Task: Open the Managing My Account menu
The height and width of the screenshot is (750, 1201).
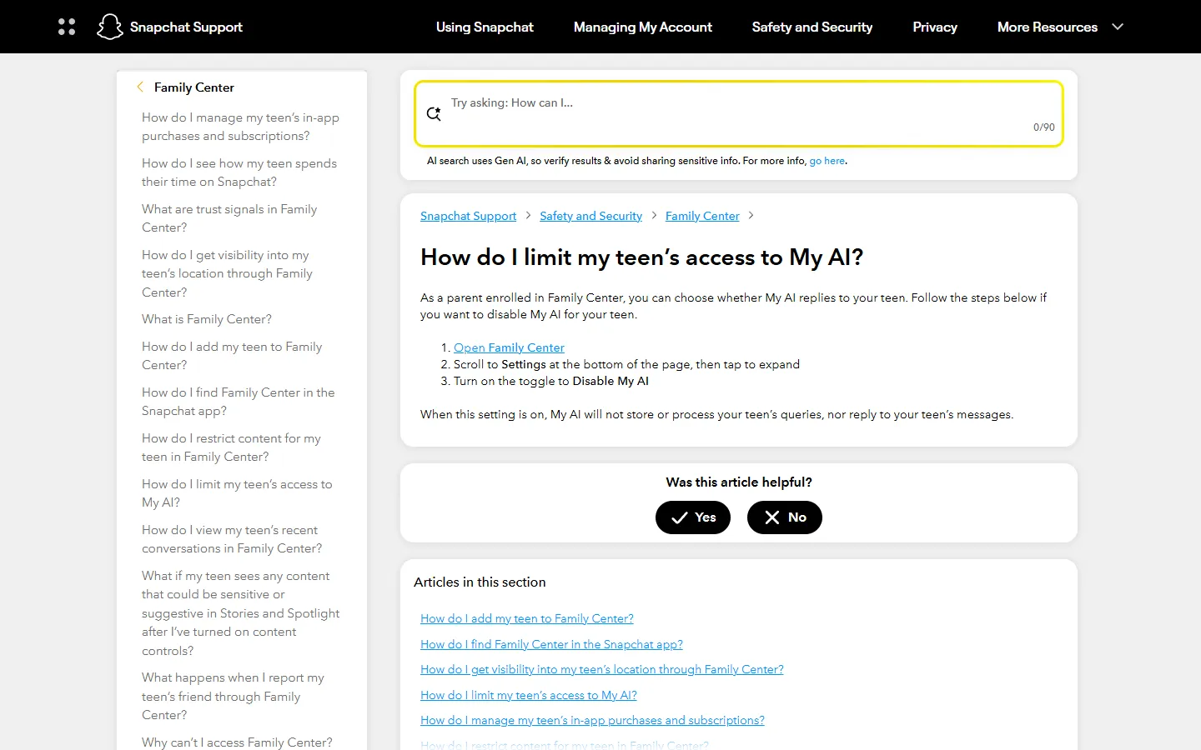Action: [x=643, y=27]
